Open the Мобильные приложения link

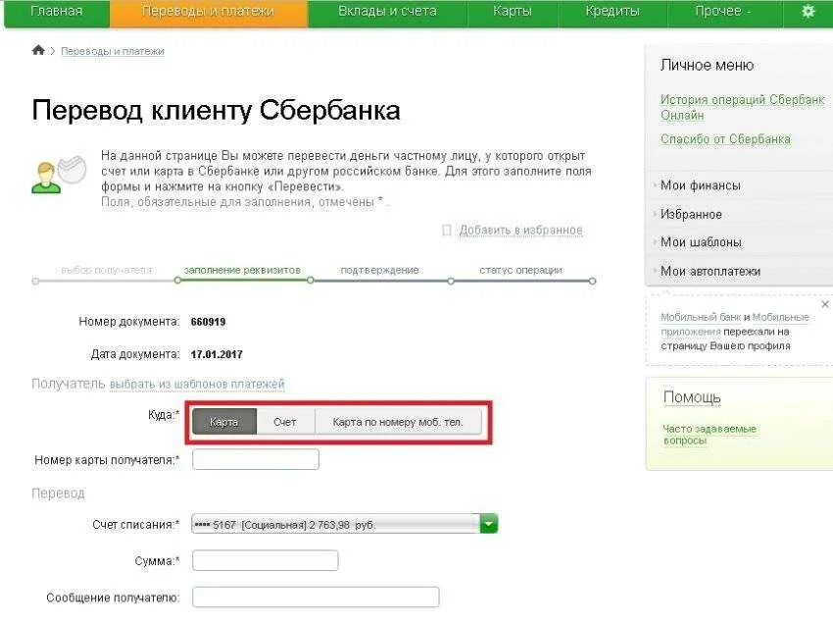click(x=735, y=325)
